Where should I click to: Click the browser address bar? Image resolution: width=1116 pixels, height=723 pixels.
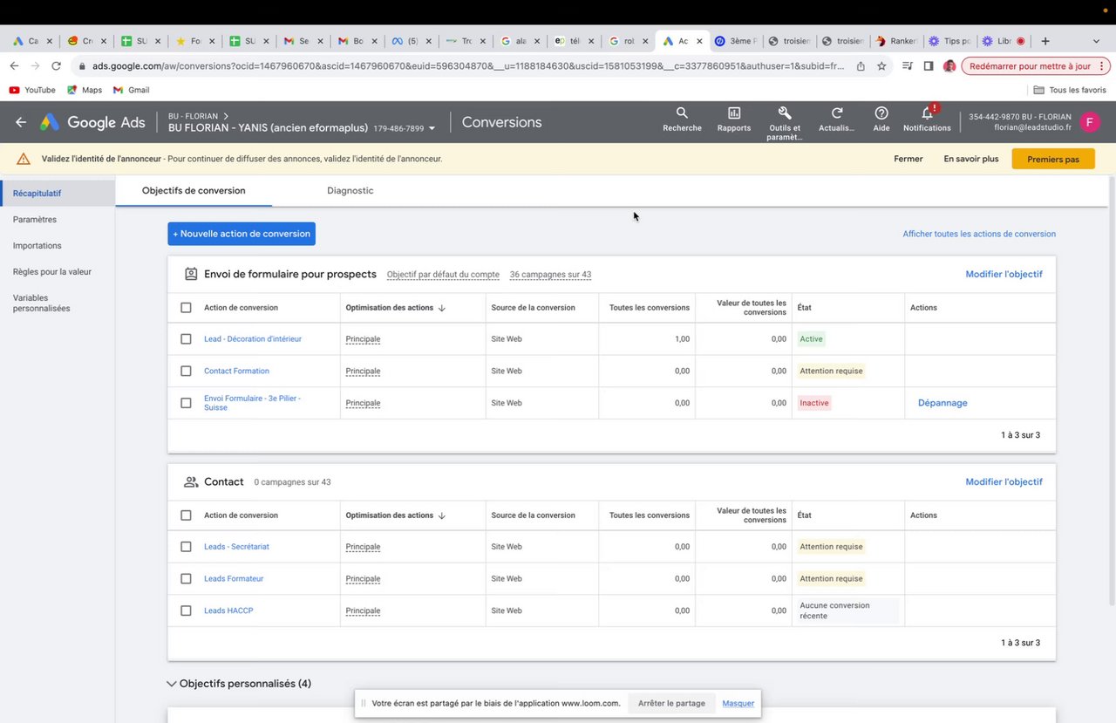[467, 65]
